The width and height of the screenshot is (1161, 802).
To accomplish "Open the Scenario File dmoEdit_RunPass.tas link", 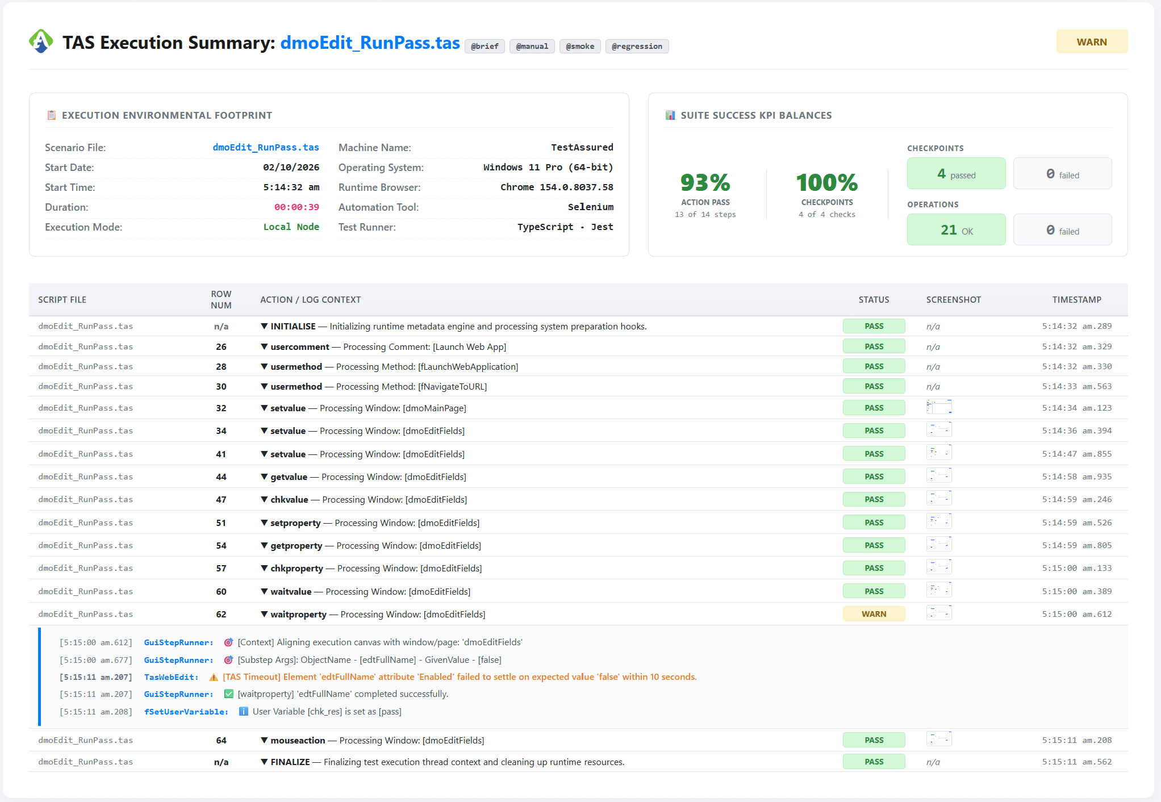I will pyautogui.click(x=266, y=147).
